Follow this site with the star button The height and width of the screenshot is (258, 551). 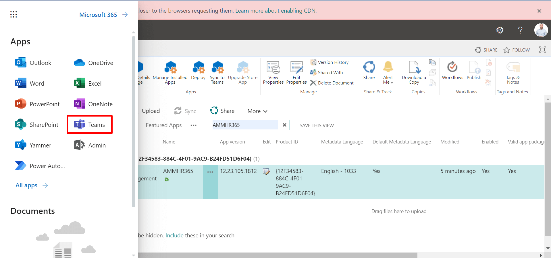tap(517, 50)
